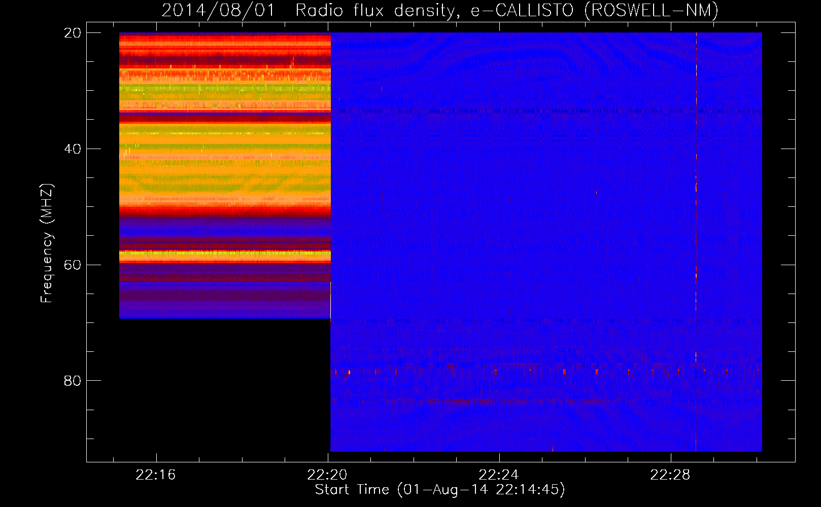Click the time tick label '22:16'
Image resolution: width=821 pixels, height=507 pixels.
pos(156,475)
